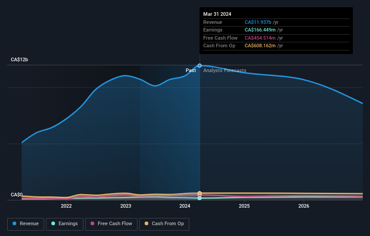Viewport: 370px width, 236px height.
Task: Select the 2024 x-axis label
Action: point(185,206)
